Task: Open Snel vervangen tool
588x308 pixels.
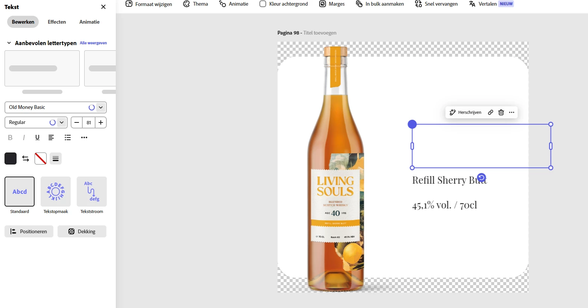Action: coord(436,4)
